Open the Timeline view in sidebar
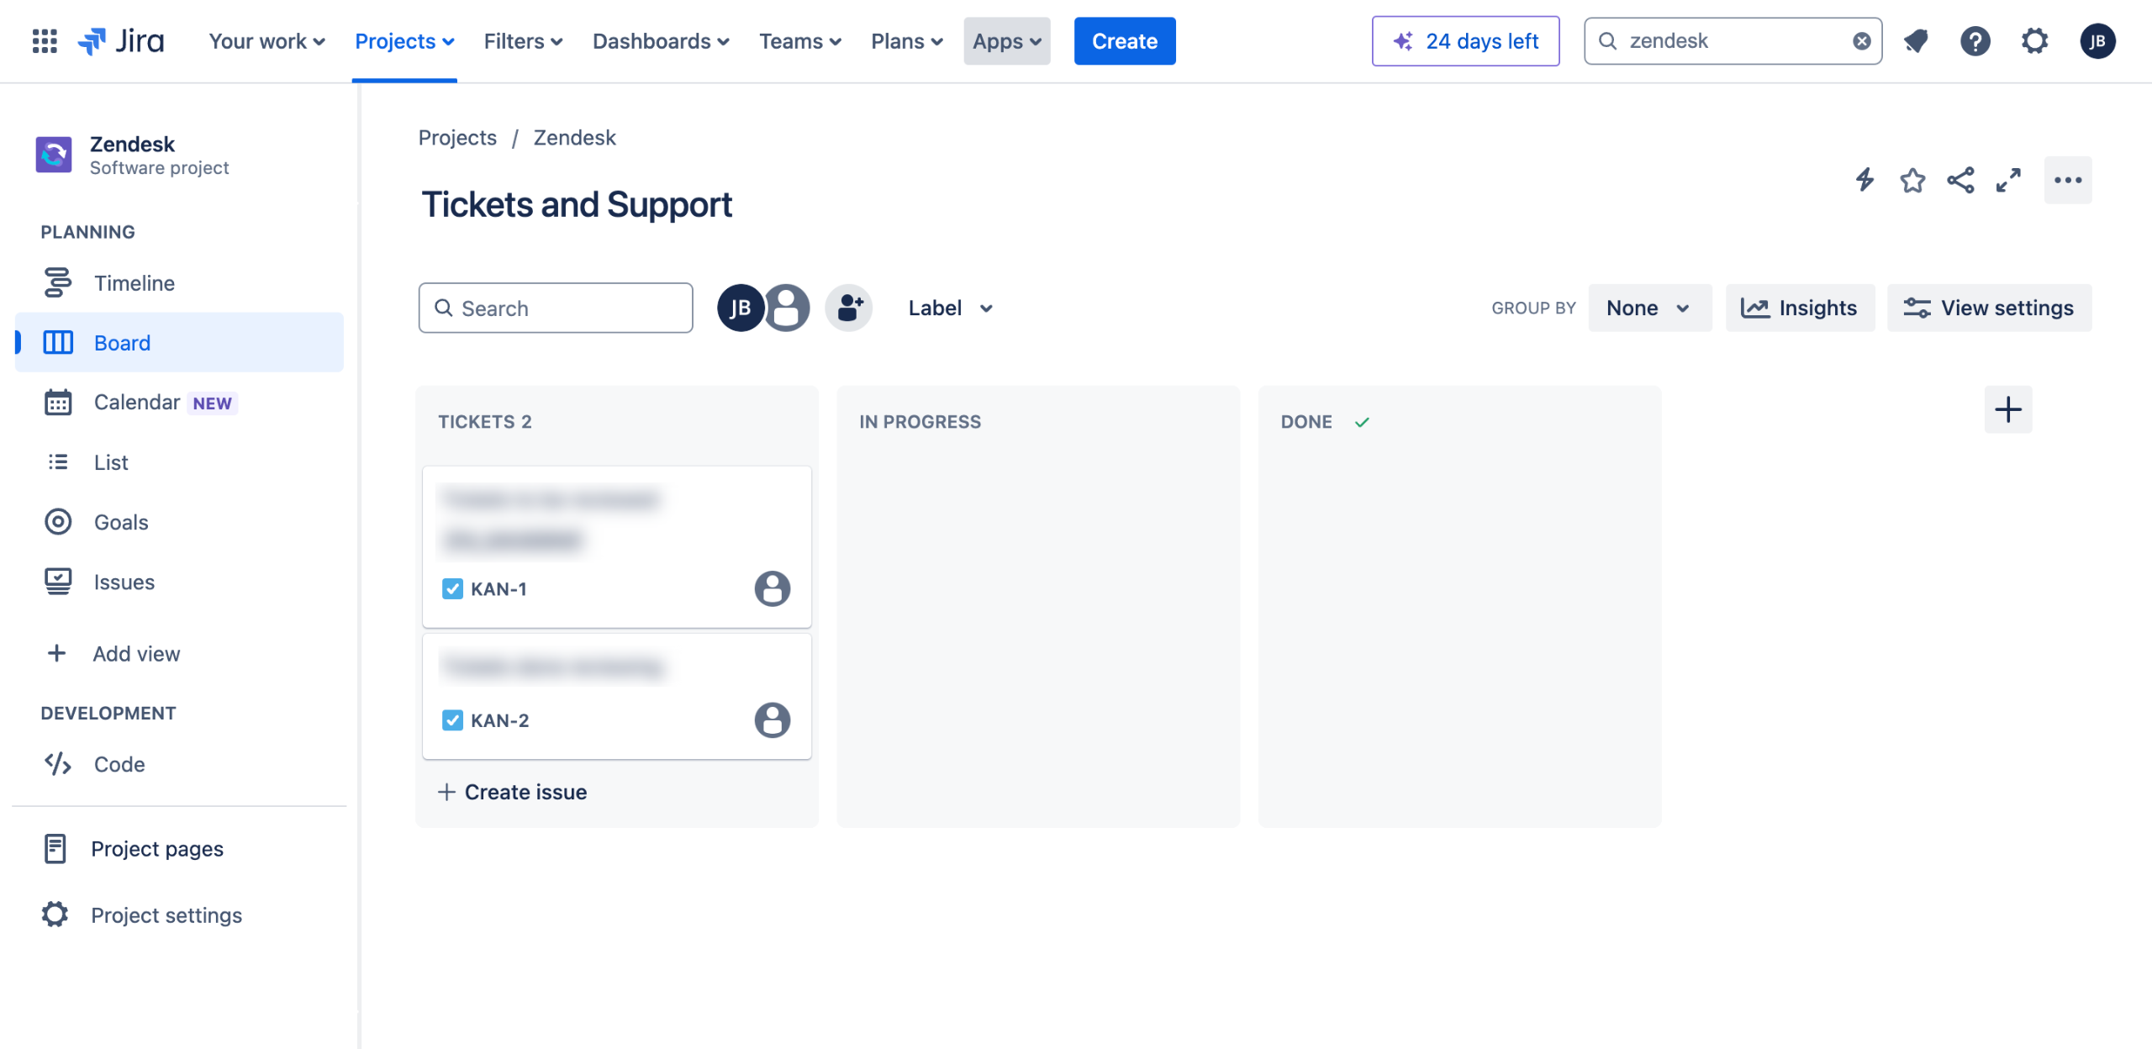The width and height of the screenshot is (2152, 1049). pos(134,283)
